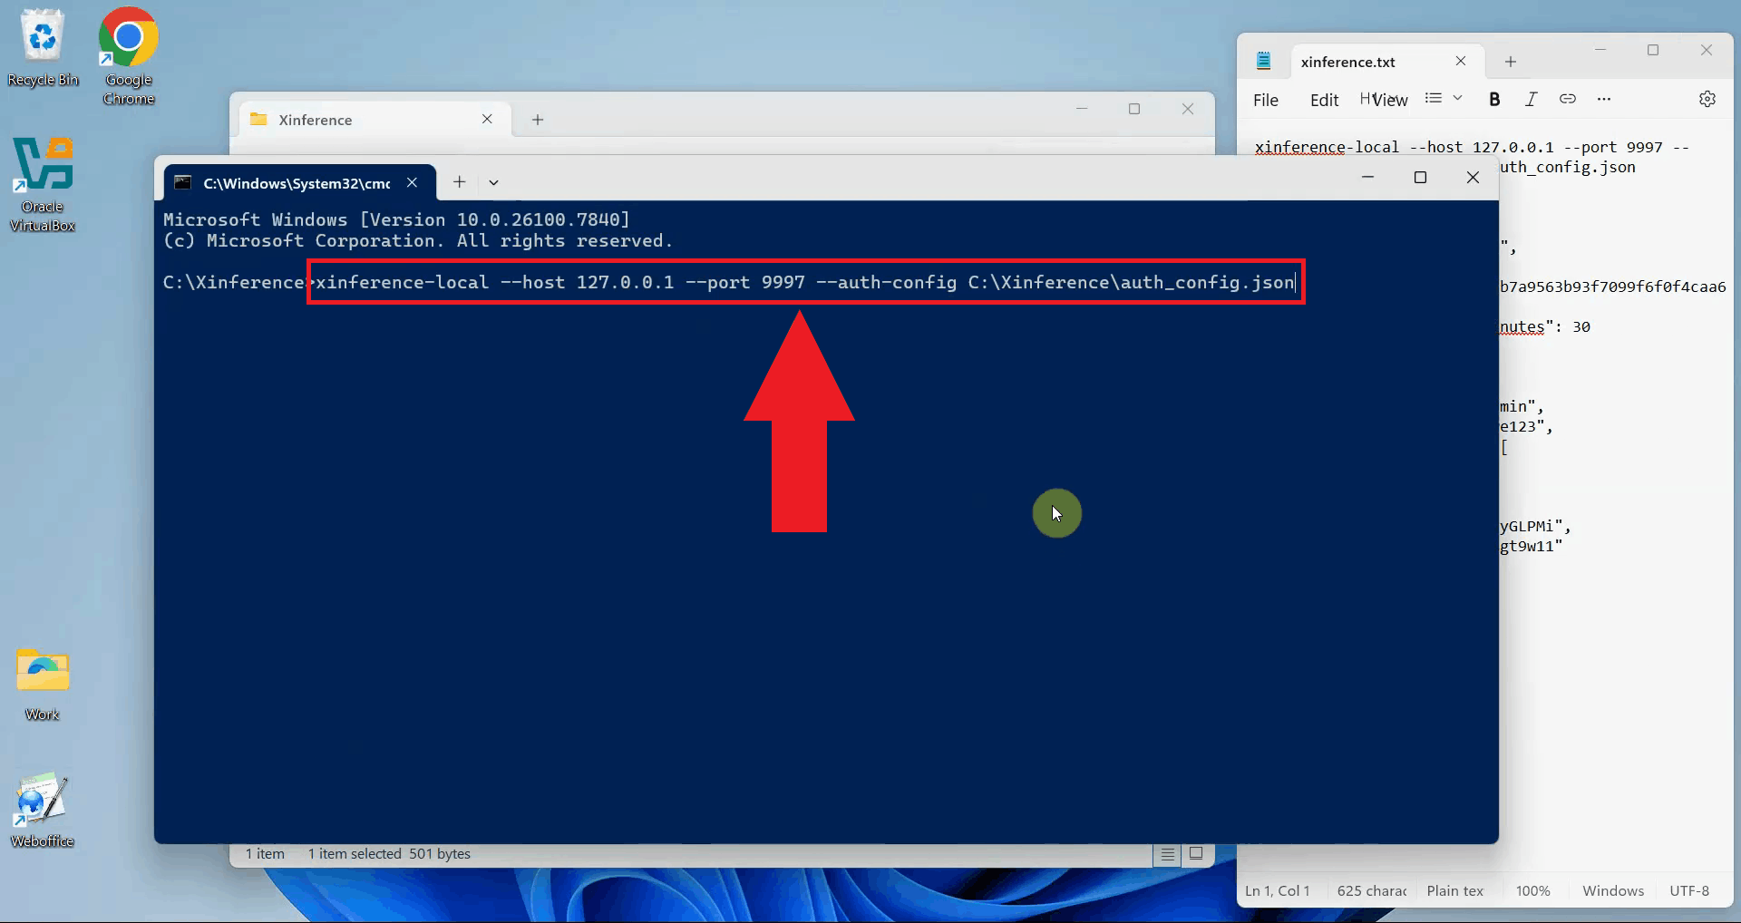The image size is (1741, 923).
Task: Open the Recycle Bin
Action: point(42,38)
